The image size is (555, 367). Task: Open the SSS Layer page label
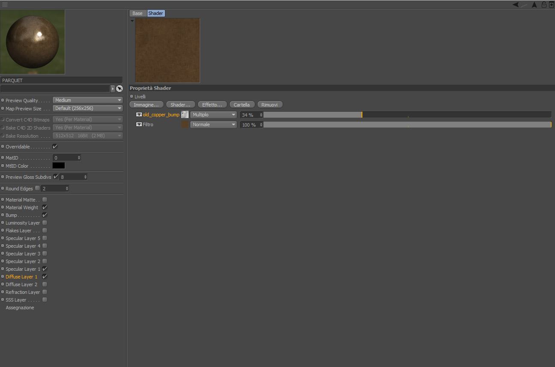point(16,300)
